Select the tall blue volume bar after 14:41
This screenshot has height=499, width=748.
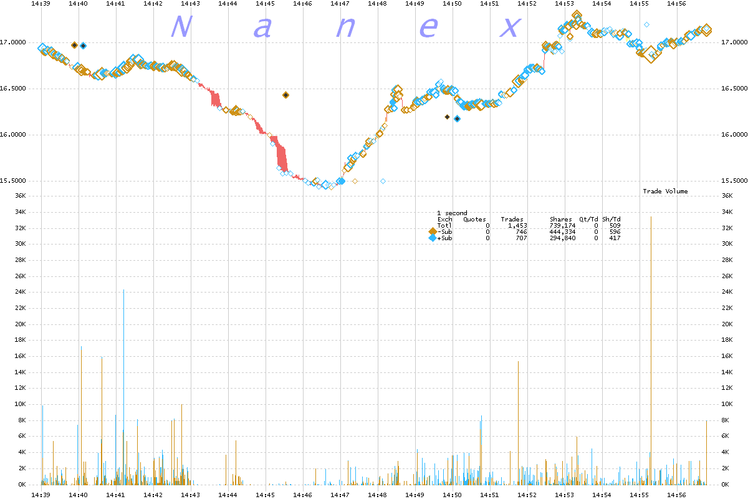[123, 387]
